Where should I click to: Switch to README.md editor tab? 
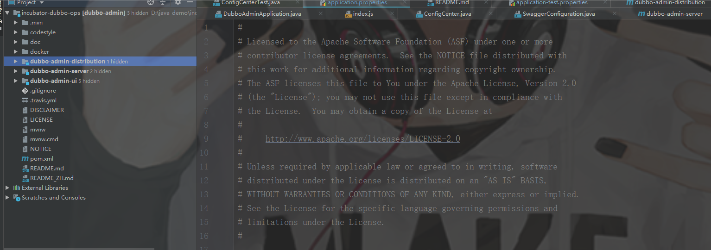tap(452, 2)
